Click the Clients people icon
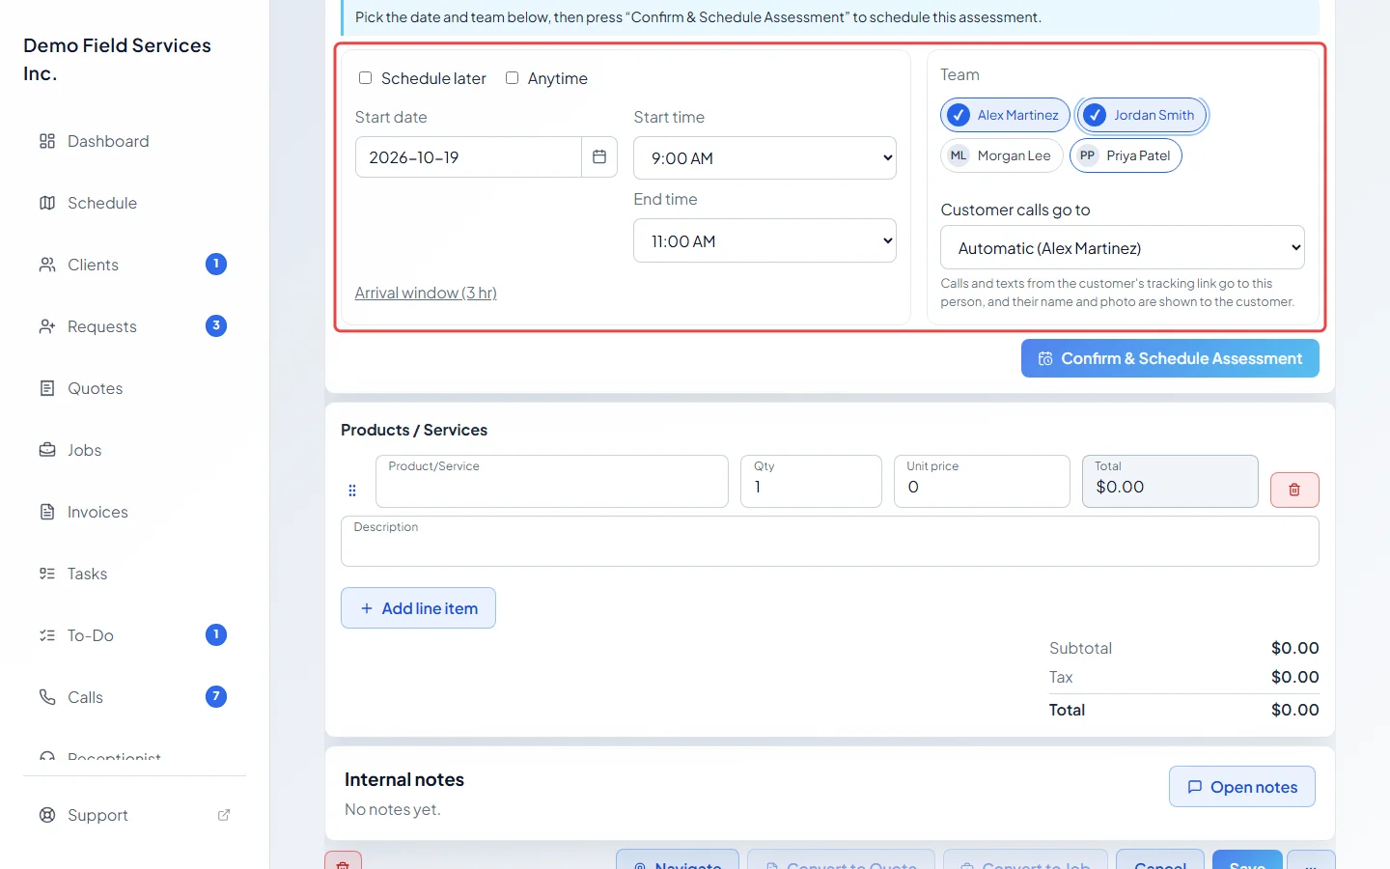 47,265
